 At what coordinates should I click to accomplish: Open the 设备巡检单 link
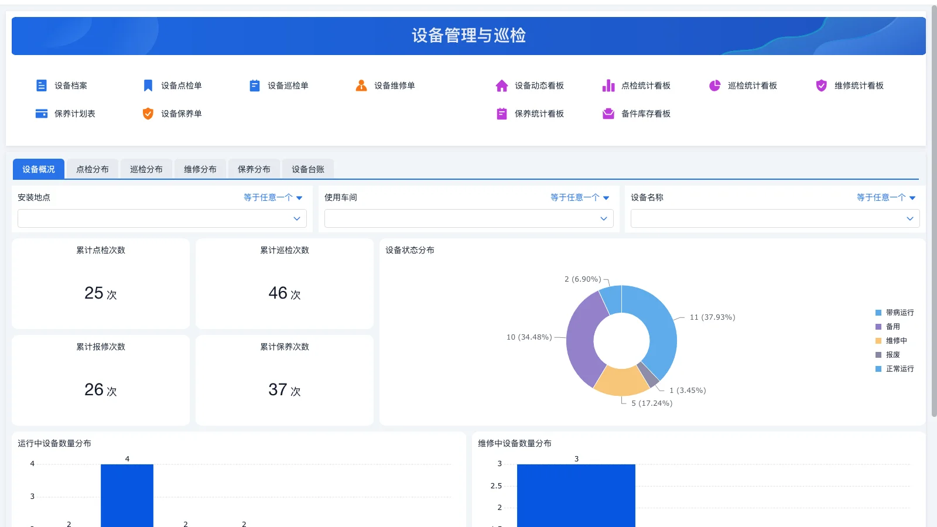click(x=288, y=85)
